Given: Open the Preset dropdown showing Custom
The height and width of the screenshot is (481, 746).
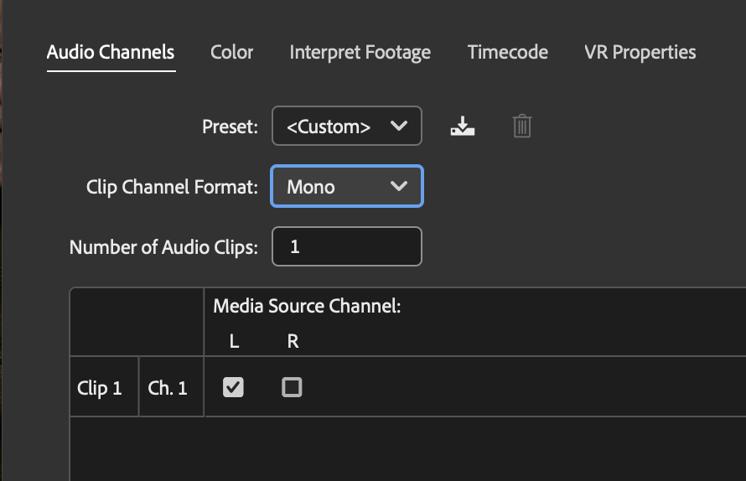Looking at the screenshot, I should click(347, 126).
